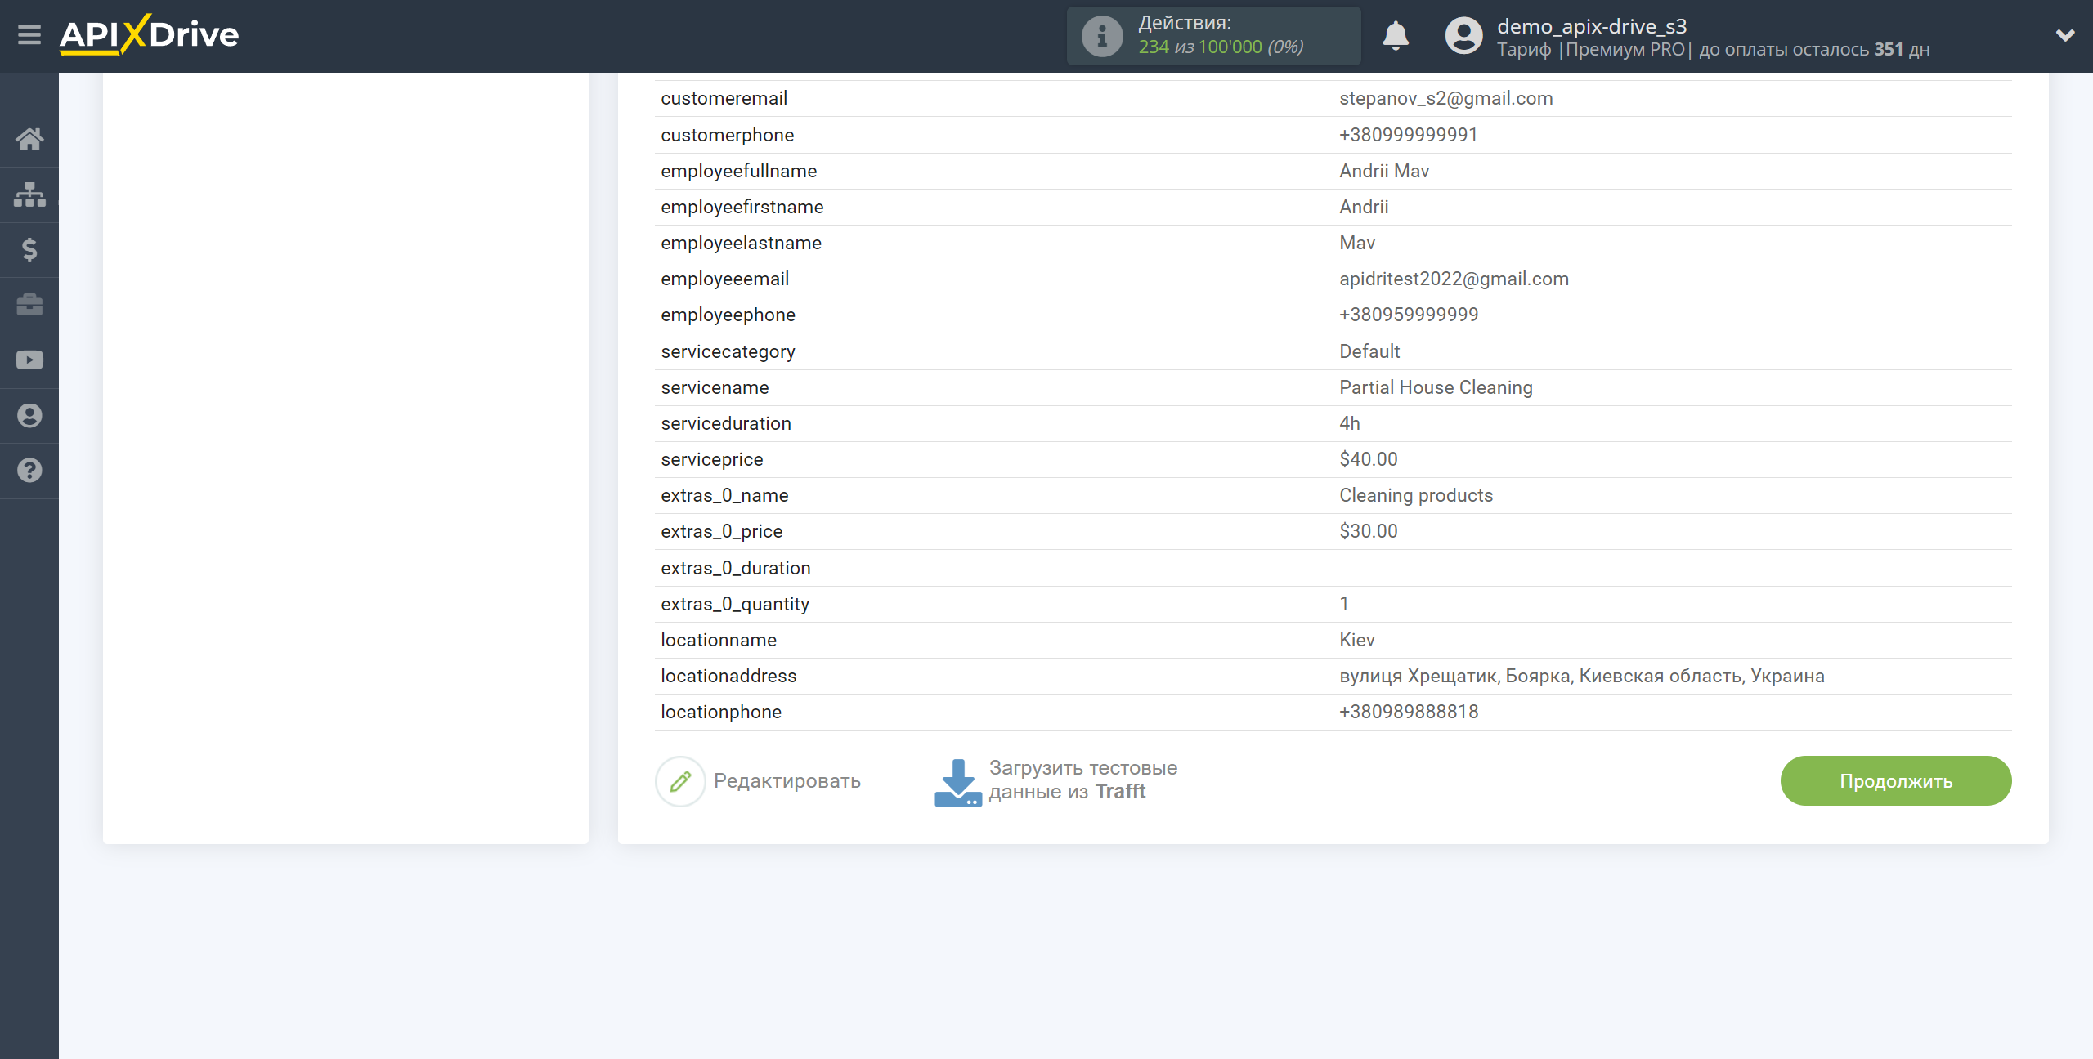This screenshot has width=2093, height=1059.
Task: Select Cleaning products value
Action: coord(1415,495)
